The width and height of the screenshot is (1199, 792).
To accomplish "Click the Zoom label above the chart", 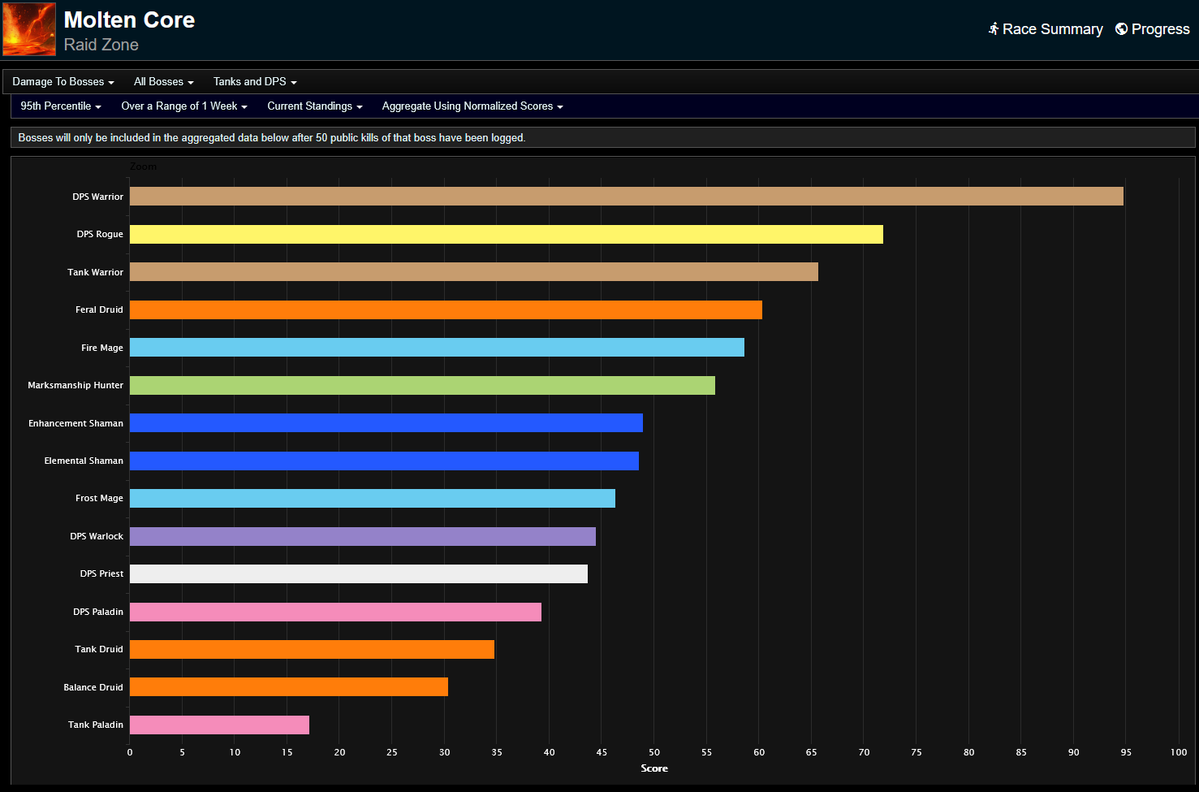I will [143, 167].
